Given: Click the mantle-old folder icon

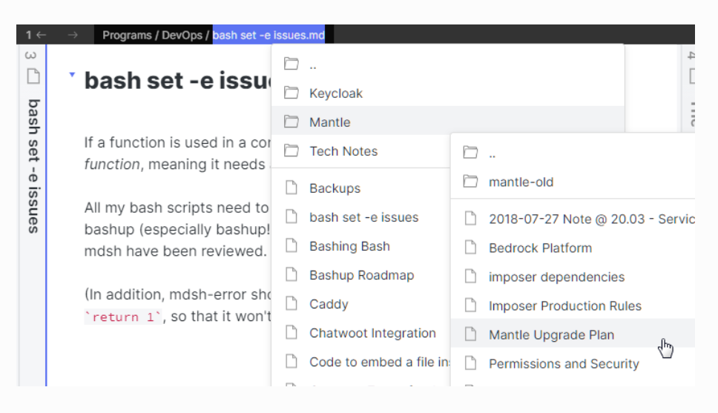Looking at the screenshot, I should (470, 182).
